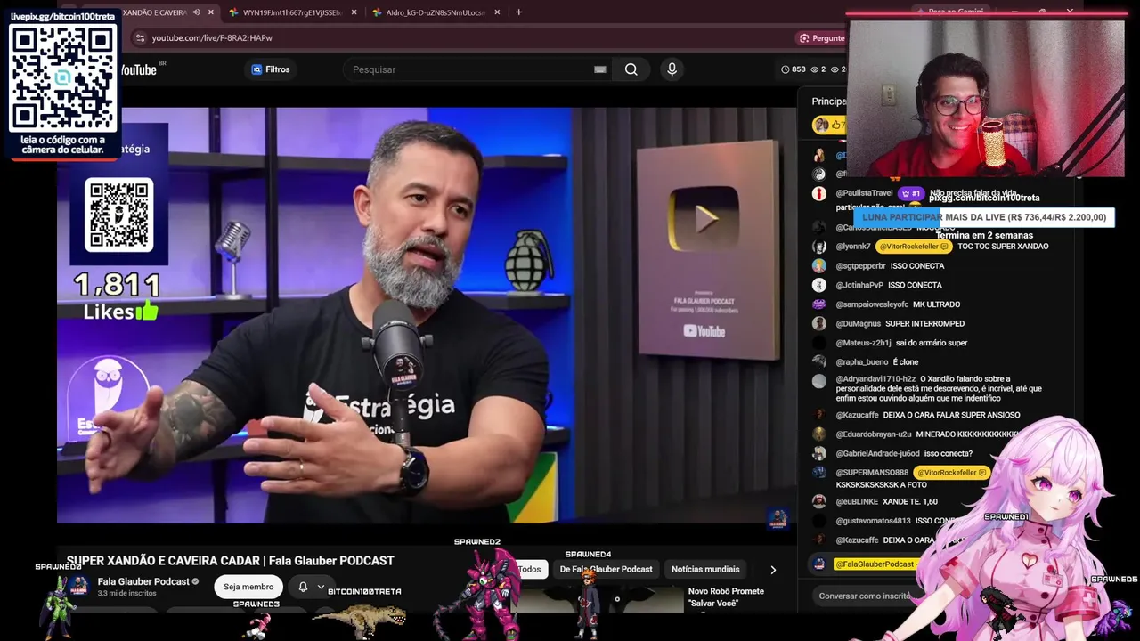Image resolution: width=1140 pixels, height=641 pixels.
Task: Click the @Kazucaffe avatar beside DEIXA O CARA FALAR SUPER ANSIOSO
Action: 819,415
